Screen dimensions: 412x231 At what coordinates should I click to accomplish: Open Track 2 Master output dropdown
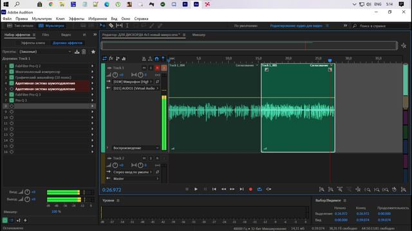click(x=136, y=178)
